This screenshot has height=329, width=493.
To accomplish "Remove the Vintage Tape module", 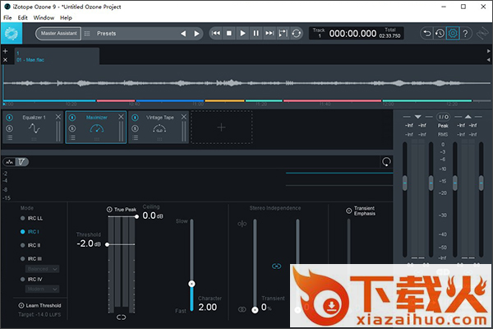I will [x=186, y=118].
